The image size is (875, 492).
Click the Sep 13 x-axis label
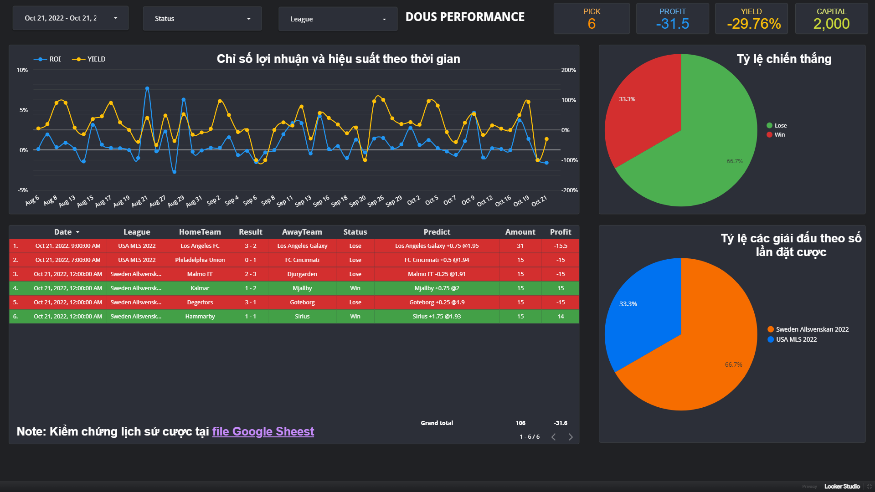tap(303, 201)
